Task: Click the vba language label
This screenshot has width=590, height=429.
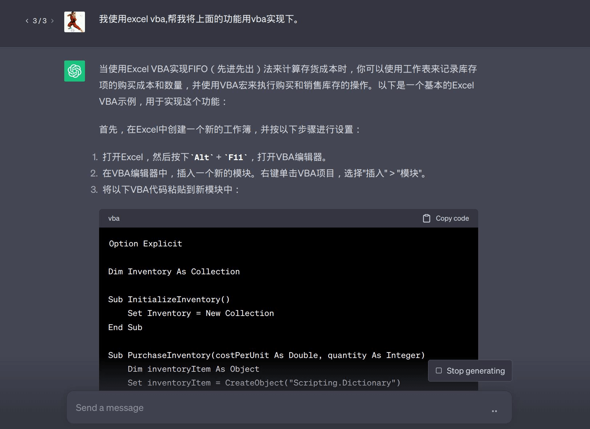Action: pos(114,218)
